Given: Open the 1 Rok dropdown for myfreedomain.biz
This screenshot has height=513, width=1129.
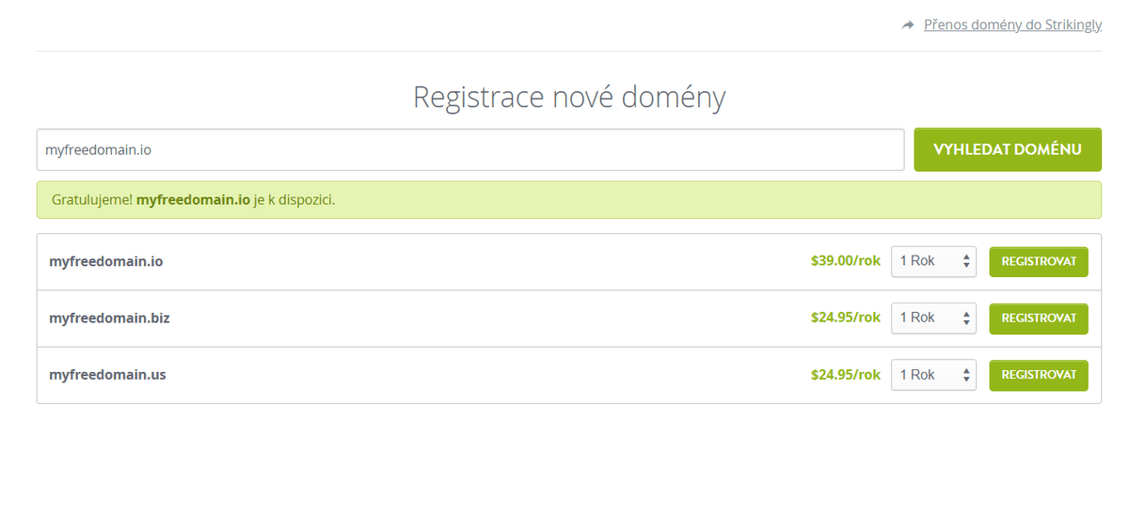Looking at the screenshot, I should tap(933, 318).
